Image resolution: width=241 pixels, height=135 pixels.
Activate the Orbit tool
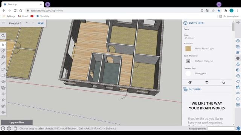click(3, 112)
